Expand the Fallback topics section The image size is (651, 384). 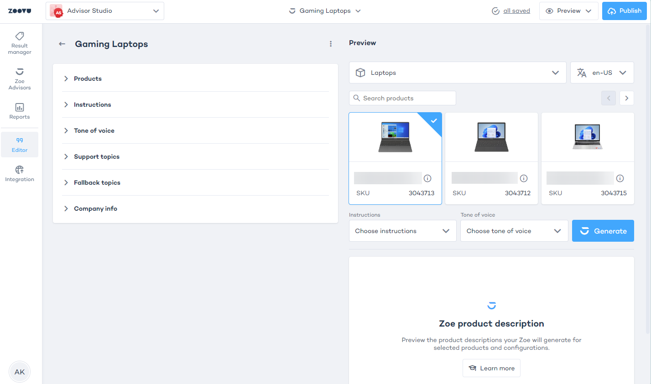click(97, 183)
